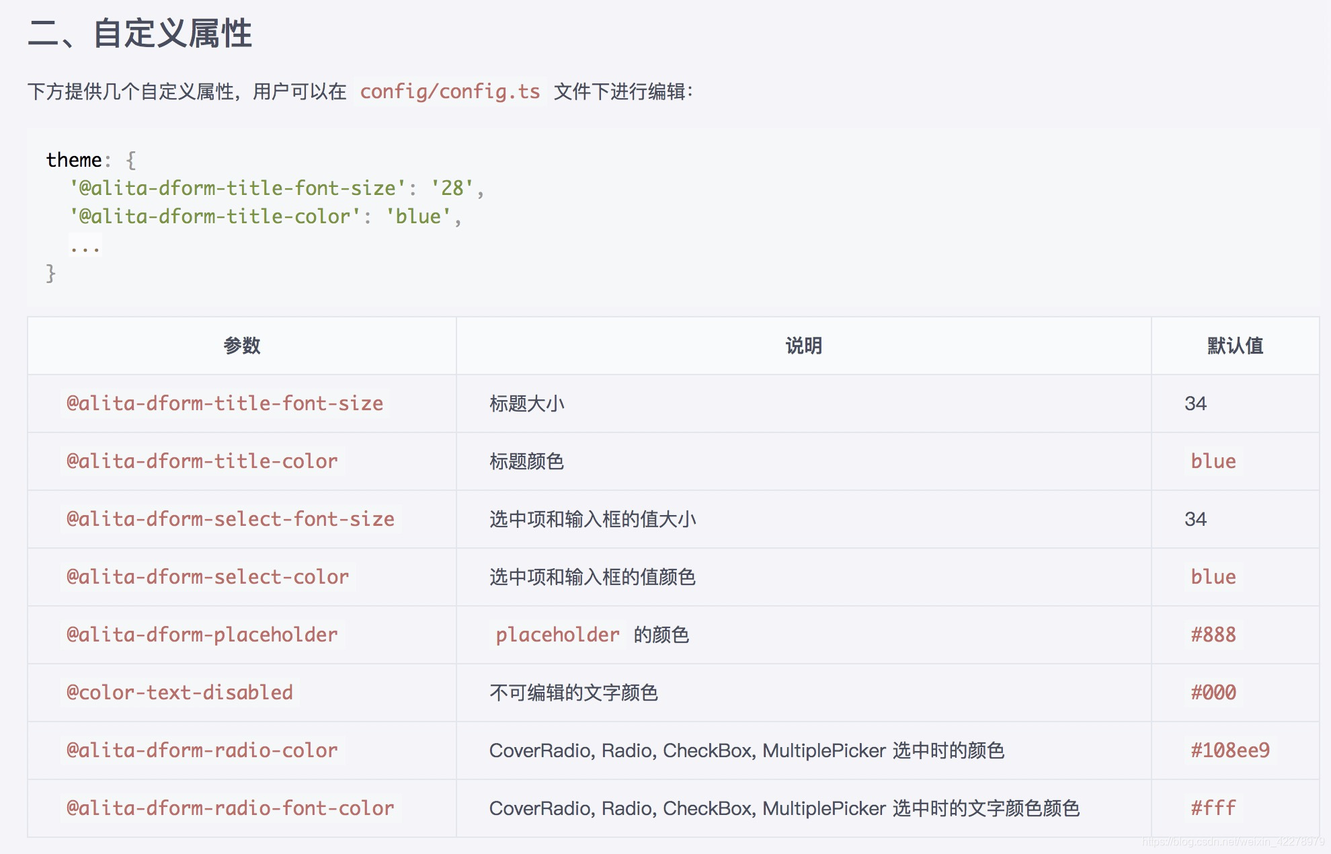Click @alita-dform-radio-color parameter
The image size is (1331, 854).
202,750
